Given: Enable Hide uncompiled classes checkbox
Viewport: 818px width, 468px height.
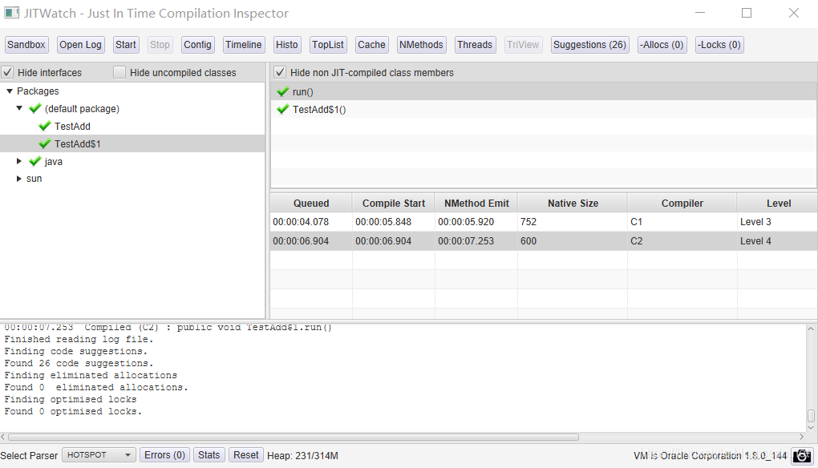Looking at the screenshot, I should point(119,72).
